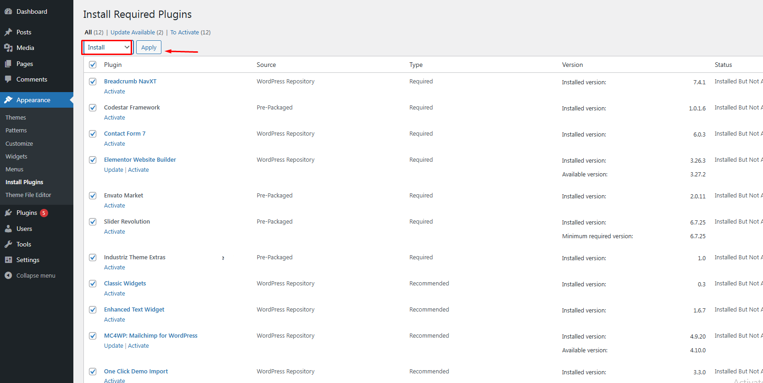Uncheck the Contact Form 7 checkbox
This screenshot has width=763, height=383.
(x=93, y=134)
